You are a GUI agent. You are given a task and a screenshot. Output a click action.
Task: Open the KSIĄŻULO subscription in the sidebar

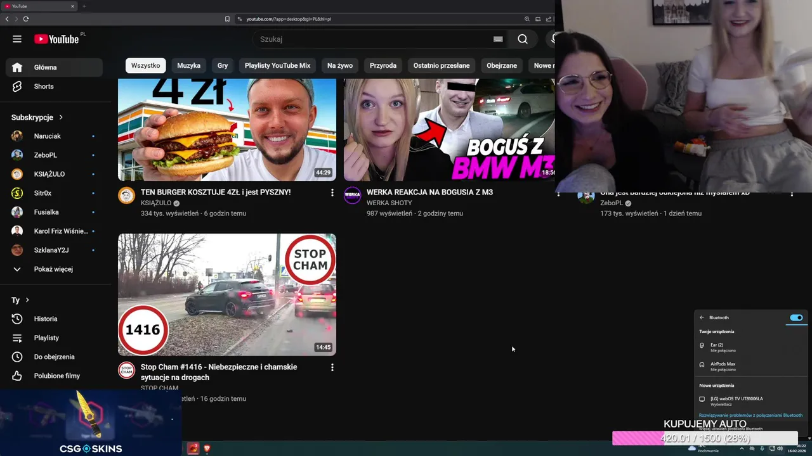pyautogui.click(x=54, y=174)
